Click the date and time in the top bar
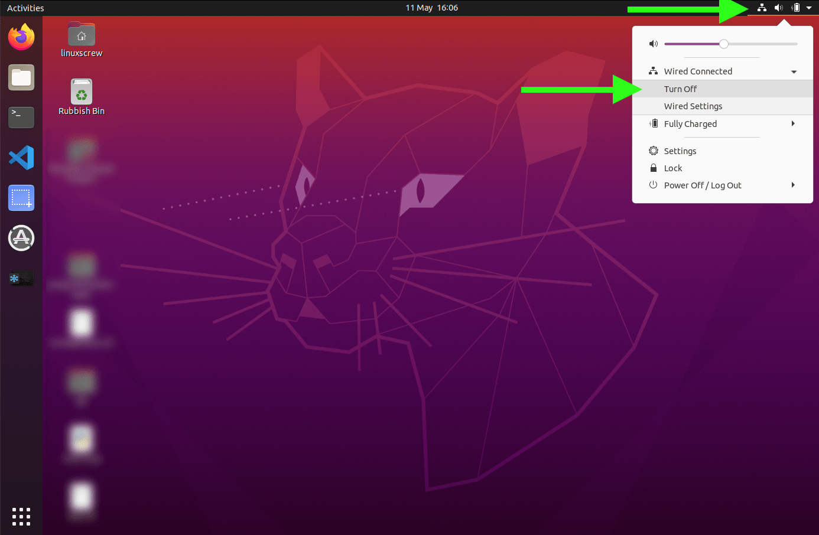 point(431,8)
